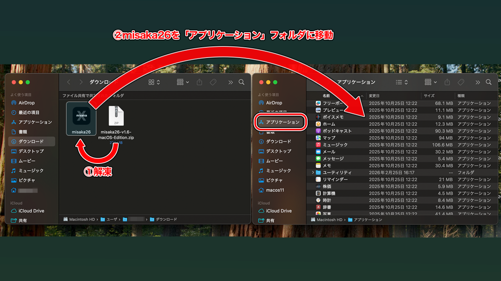Expand the ユーティリティ folder disclosure triangle
The height and width of the screenshot is (281, 501).
(313, 172)
